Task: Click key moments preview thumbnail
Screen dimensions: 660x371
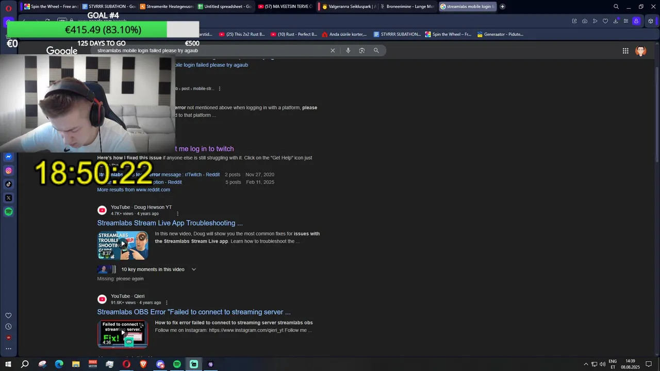Action: click(107, 269)
